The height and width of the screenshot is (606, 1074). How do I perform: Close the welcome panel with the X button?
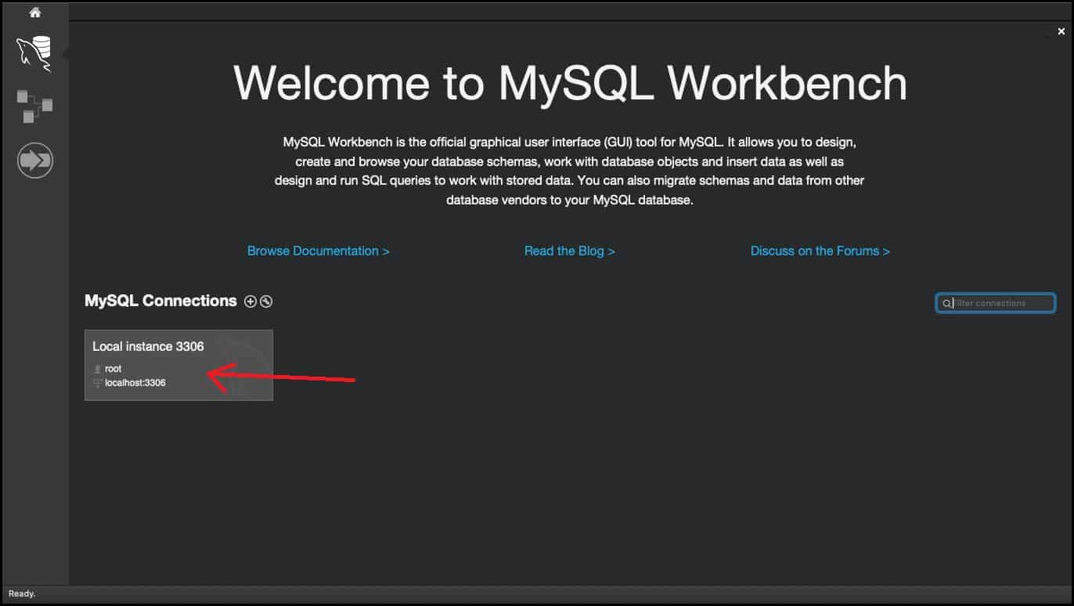click(x=1061, y=31)
